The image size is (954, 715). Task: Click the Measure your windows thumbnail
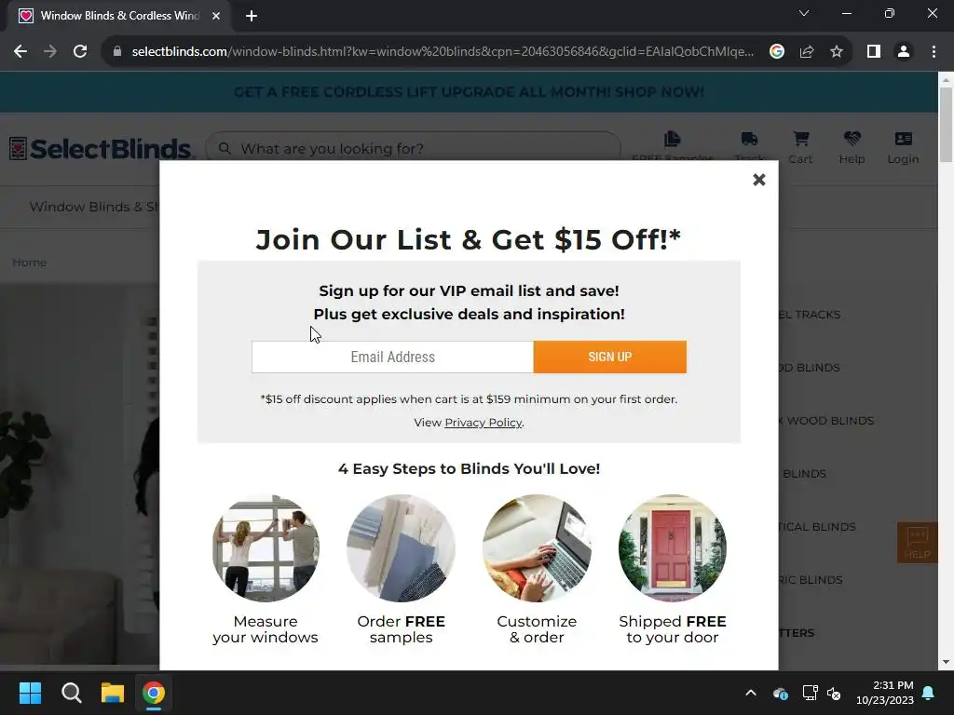pos(266,547)
